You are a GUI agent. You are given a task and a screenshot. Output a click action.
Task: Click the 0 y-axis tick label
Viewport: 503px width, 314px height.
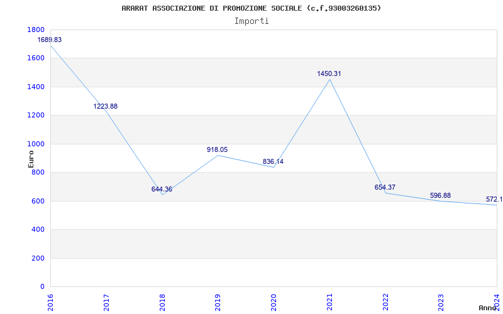click(42, 287)
